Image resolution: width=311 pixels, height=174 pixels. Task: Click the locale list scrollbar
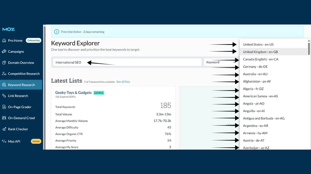point(309,48)
